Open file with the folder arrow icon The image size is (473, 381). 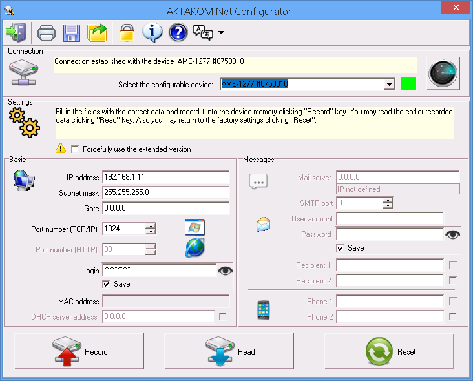(x=97, y=32)
